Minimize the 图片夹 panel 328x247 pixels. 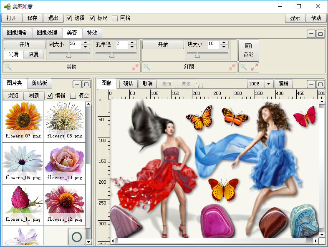[77, 85]
